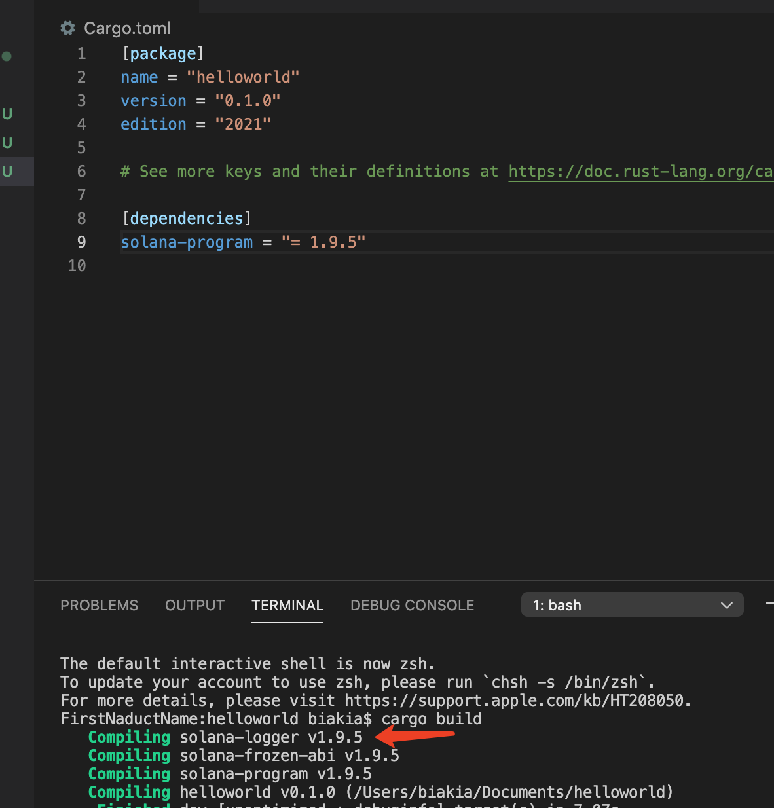
Task: Click 'solana-frozen-abi v1.9.5' terminal line
Action: coord(289,756)
